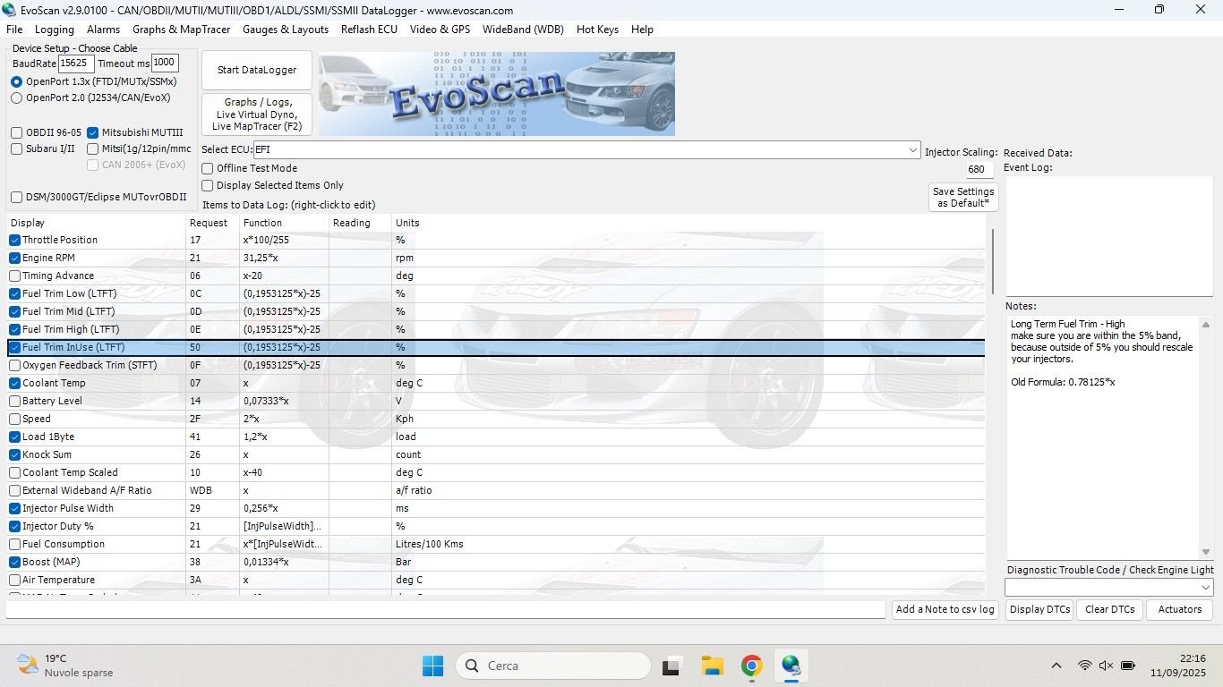Open WideBand (WDB) menu

pos(524,30)
